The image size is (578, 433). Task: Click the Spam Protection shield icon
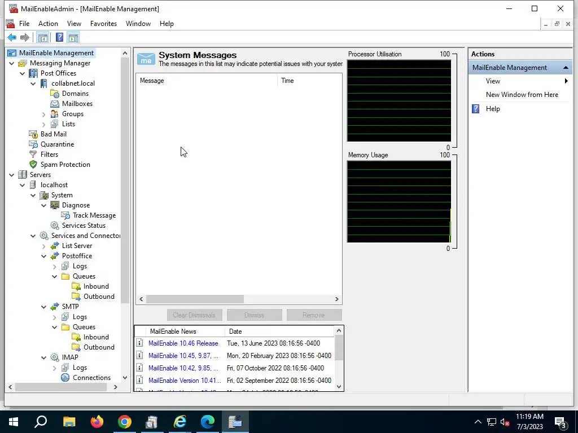[x=33, y=165]
